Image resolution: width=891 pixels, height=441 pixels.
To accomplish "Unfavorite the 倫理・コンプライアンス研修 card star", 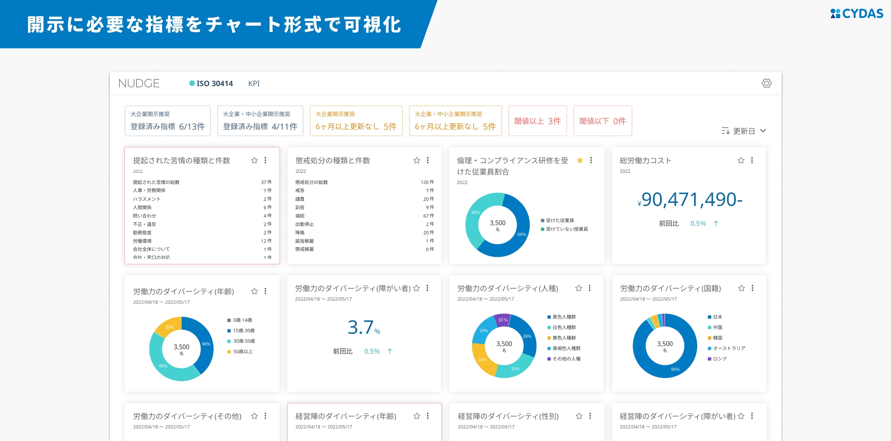I will (580, 160).
